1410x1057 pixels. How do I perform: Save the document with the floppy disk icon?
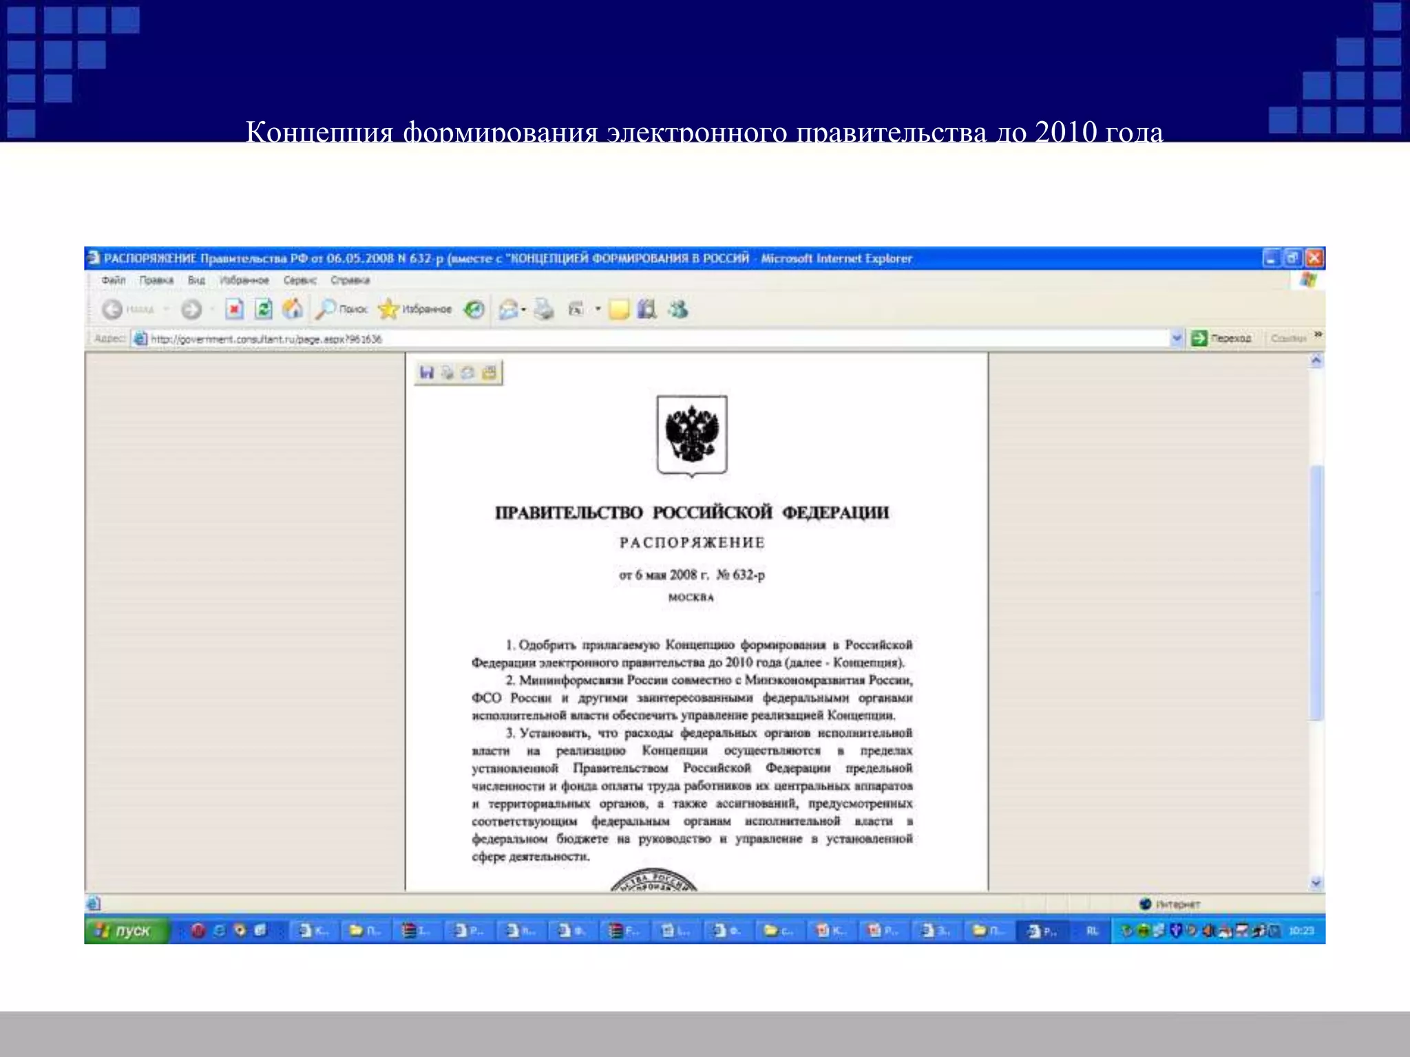(x=427, y=372)
